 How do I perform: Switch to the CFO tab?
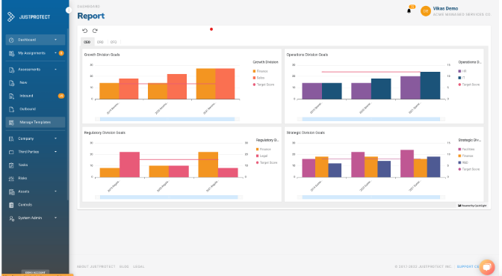(114, 42)
